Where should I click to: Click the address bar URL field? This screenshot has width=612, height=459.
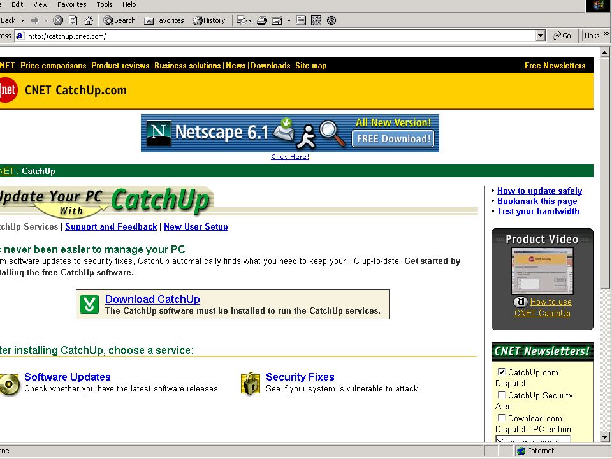click(x=281, y=36)
